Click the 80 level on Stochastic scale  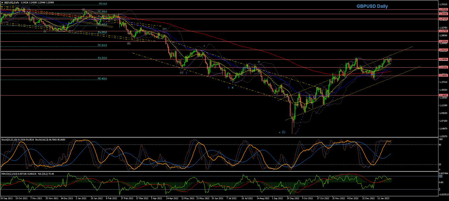440,145
